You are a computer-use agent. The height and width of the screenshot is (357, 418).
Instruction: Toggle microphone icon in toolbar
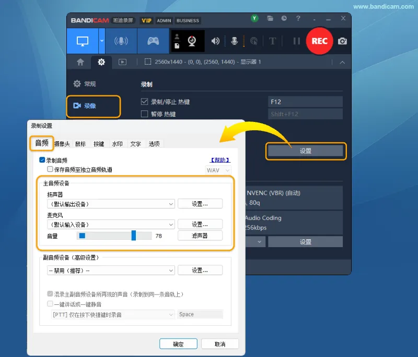(x=234, y=41)
